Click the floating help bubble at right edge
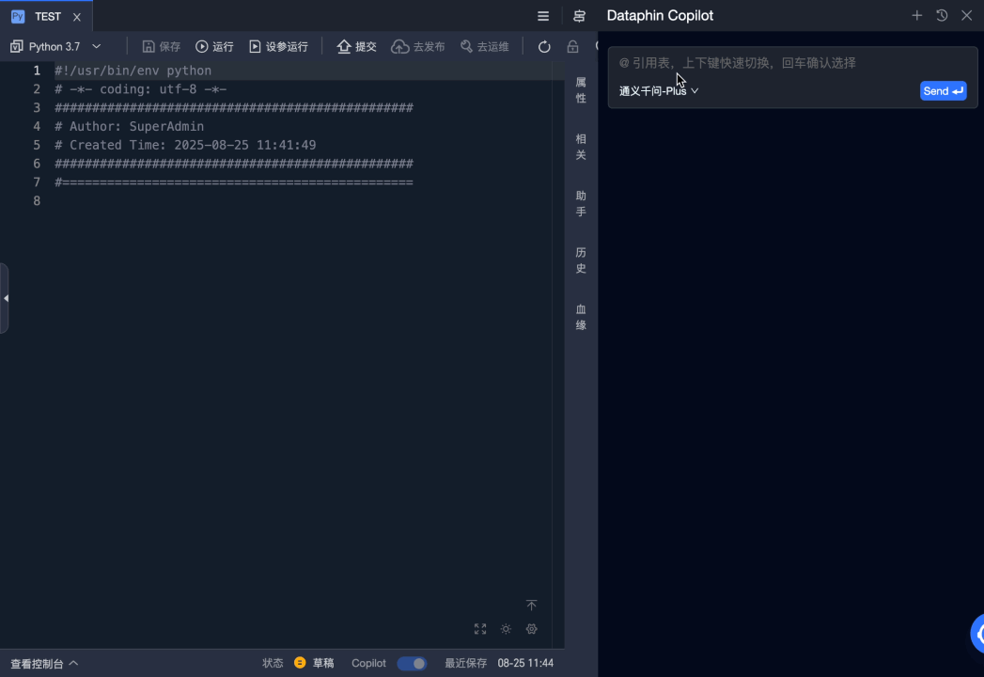 [x=977, y=635]
